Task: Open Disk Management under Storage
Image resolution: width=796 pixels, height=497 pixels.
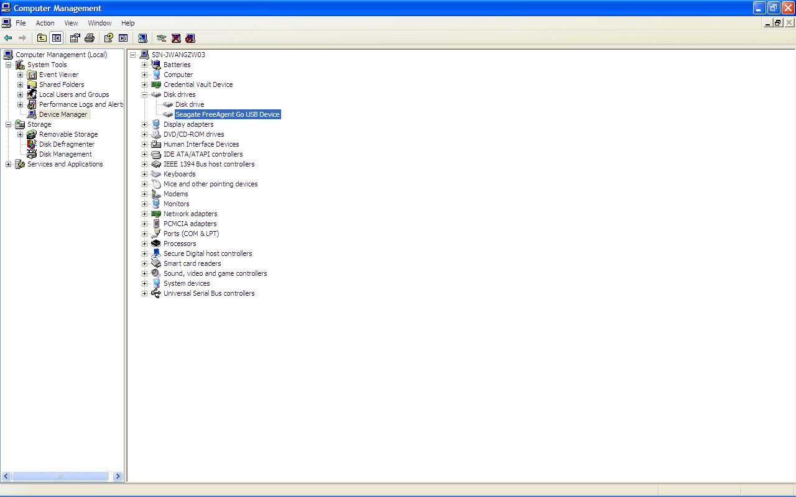Action: click(x=64, y=153)
